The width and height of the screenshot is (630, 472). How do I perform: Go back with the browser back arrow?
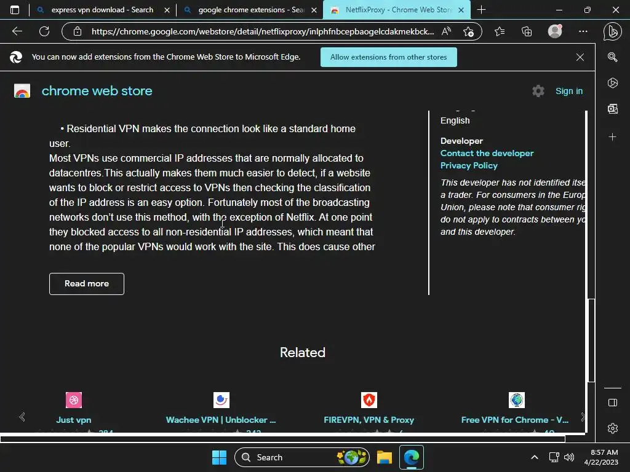coord(17,31)
